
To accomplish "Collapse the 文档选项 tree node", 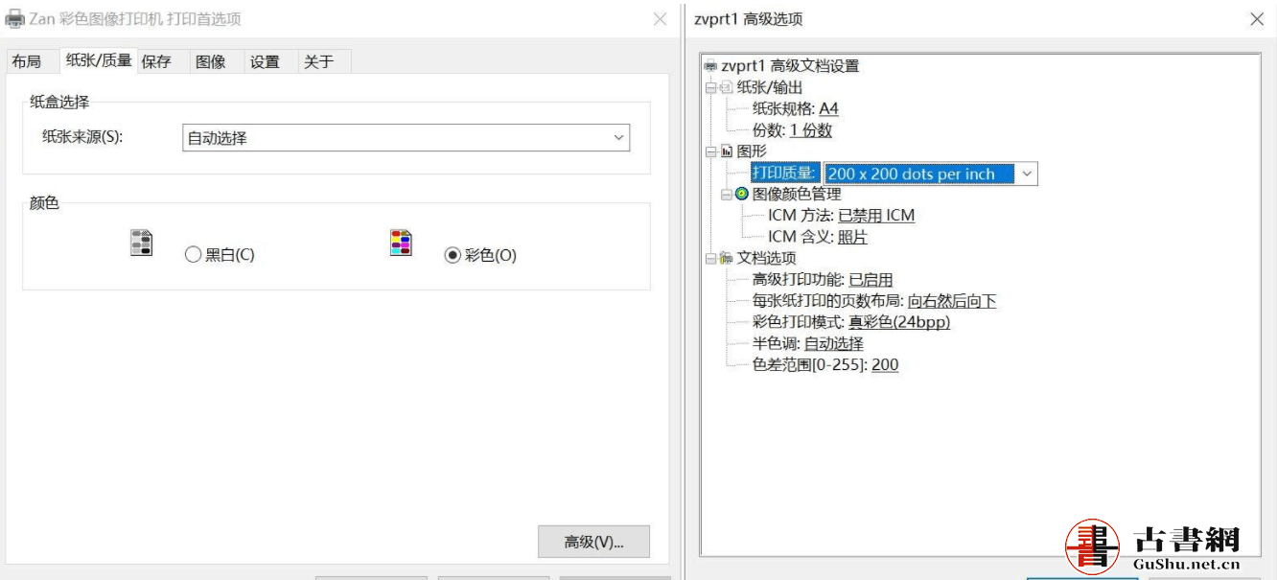I will click(x=710, y=258).
